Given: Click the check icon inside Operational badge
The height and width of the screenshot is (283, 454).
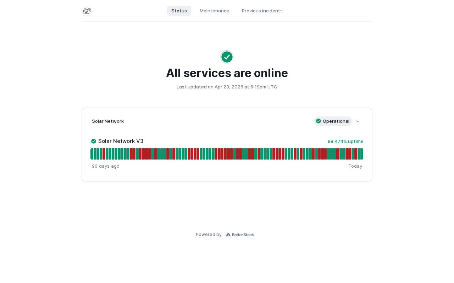Looking at the screenshot, I should click(319, 121).
